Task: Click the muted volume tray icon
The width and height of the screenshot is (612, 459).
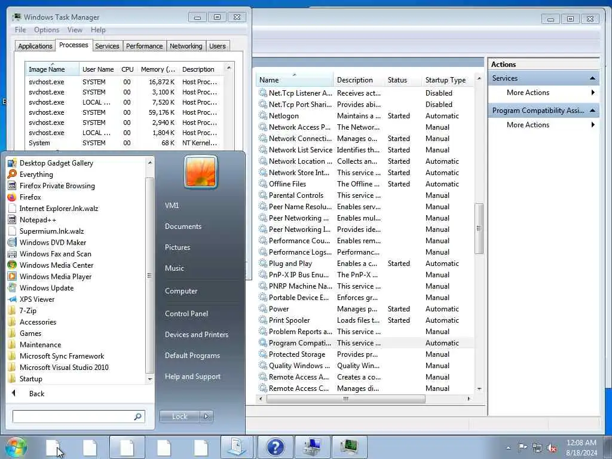Action: click(x=552, y=448)
